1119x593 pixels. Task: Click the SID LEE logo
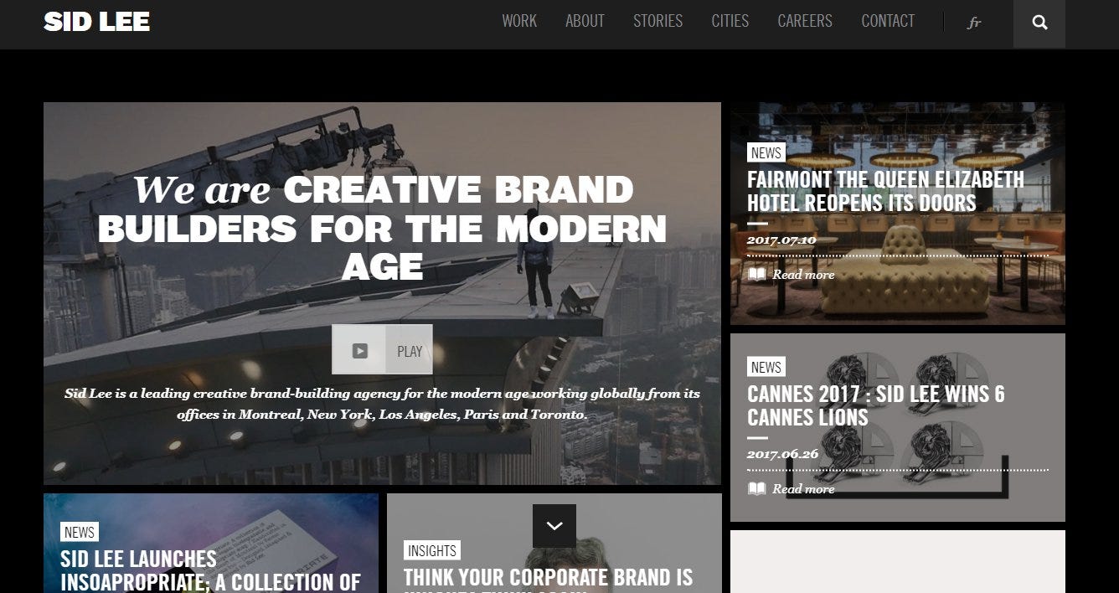click(97, 22)
